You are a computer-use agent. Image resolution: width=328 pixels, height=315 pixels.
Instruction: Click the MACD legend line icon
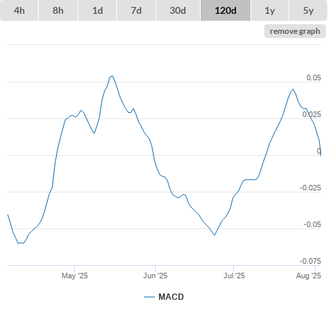pyautogui.click(x=149, y=297)
